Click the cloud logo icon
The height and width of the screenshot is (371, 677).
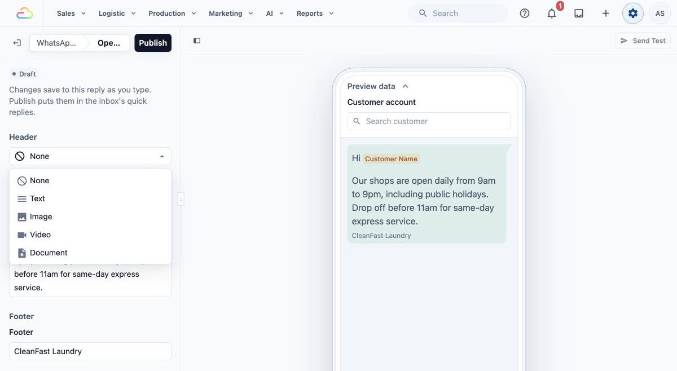point(25,13)
